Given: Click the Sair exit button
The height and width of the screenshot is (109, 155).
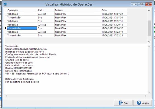Looking at the screenshot, I should (x=123, y=103).
